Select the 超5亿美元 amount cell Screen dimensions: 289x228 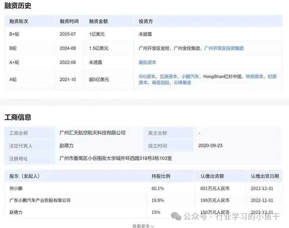point(99,80)
